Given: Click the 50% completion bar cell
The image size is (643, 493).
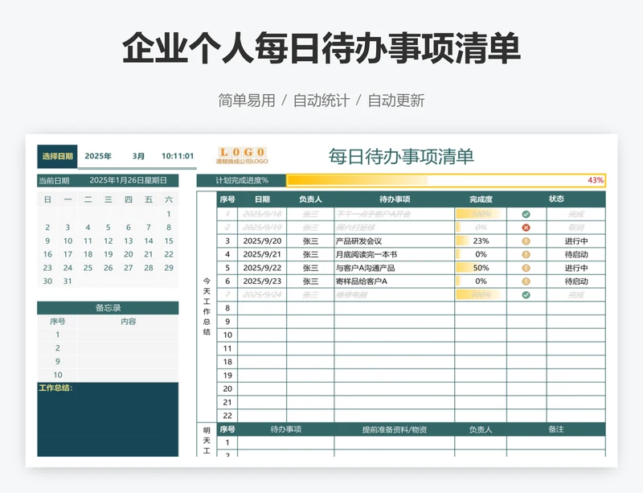Looking at the screenshot, I should [x=481, y=268].
